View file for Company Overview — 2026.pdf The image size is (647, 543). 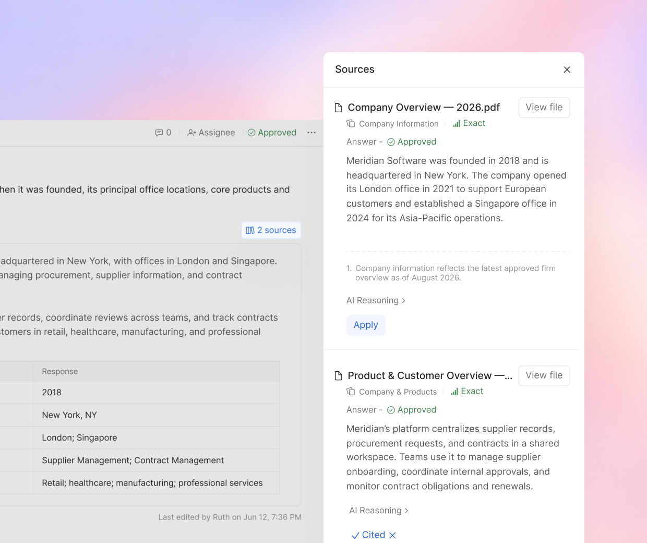point(544,108)
